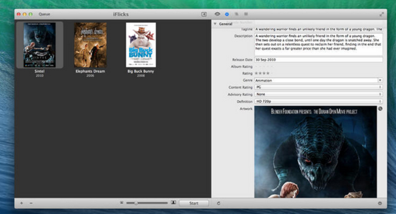This screenshot has height=214, width=396.
Task: Click the Sintel title text
Action: tap(40, 71)
